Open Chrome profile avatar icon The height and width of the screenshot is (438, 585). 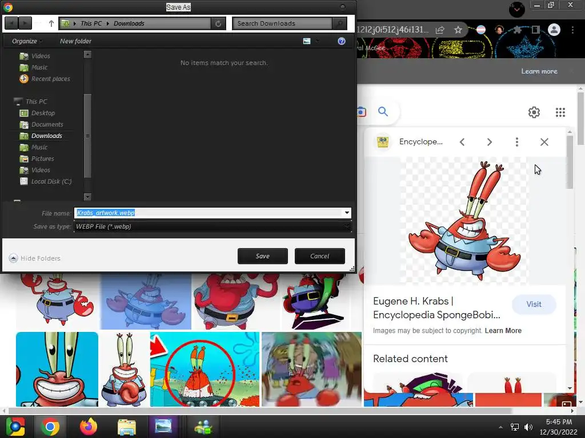(x=554, y=30)
